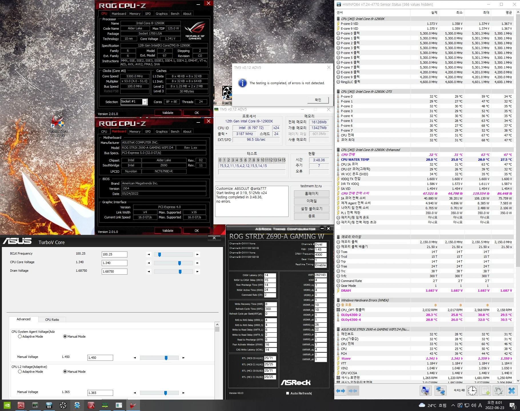Click network icon in system tray
The height and width of the screenshot is (411, 520).
[x=467, y=405]
